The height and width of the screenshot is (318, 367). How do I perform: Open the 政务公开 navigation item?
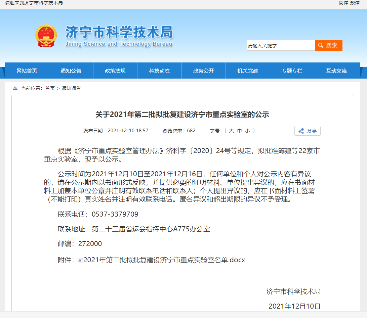pyautogui.click(x=203, y=71)
